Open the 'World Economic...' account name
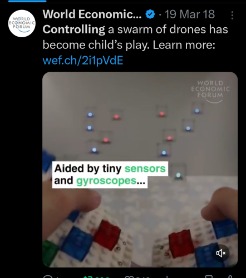 pyautogui.click(x=92, y=14)
